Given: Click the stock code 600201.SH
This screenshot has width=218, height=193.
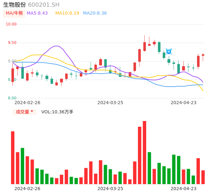Looking at the screenshot, I should [44, 5].
